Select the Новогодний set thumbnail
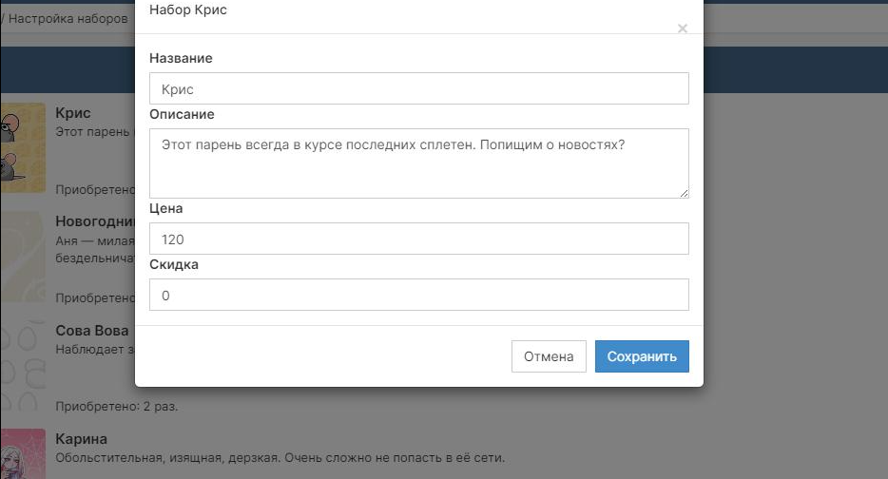888x479 pixels. coord(23,257)
